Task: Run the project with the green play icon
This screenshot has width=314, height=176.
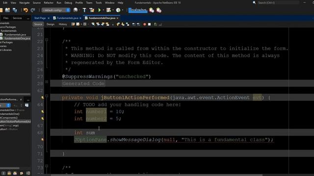Action: coord(99,10)
